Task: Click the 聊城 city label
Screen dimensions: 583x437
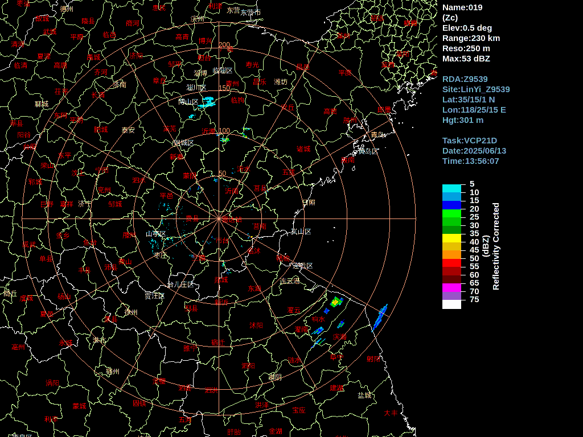Action: coord(42,104)
